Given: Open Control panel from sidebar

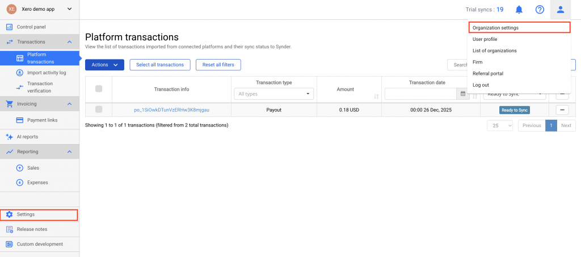Looking at the screenshot, I should click(x=31, y=27).
